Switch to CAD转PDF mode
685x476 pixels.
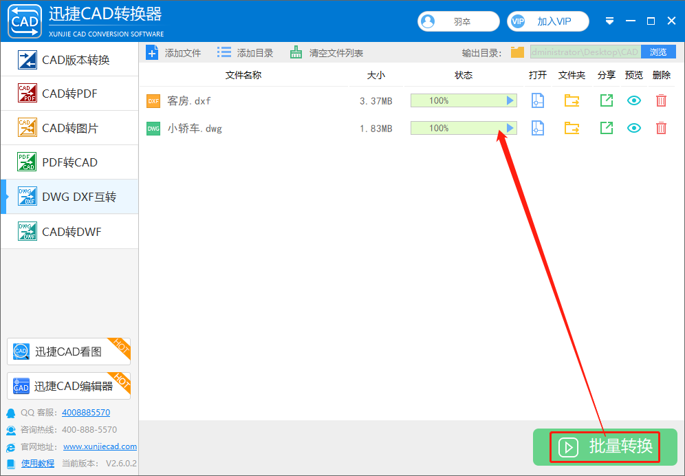69,93
